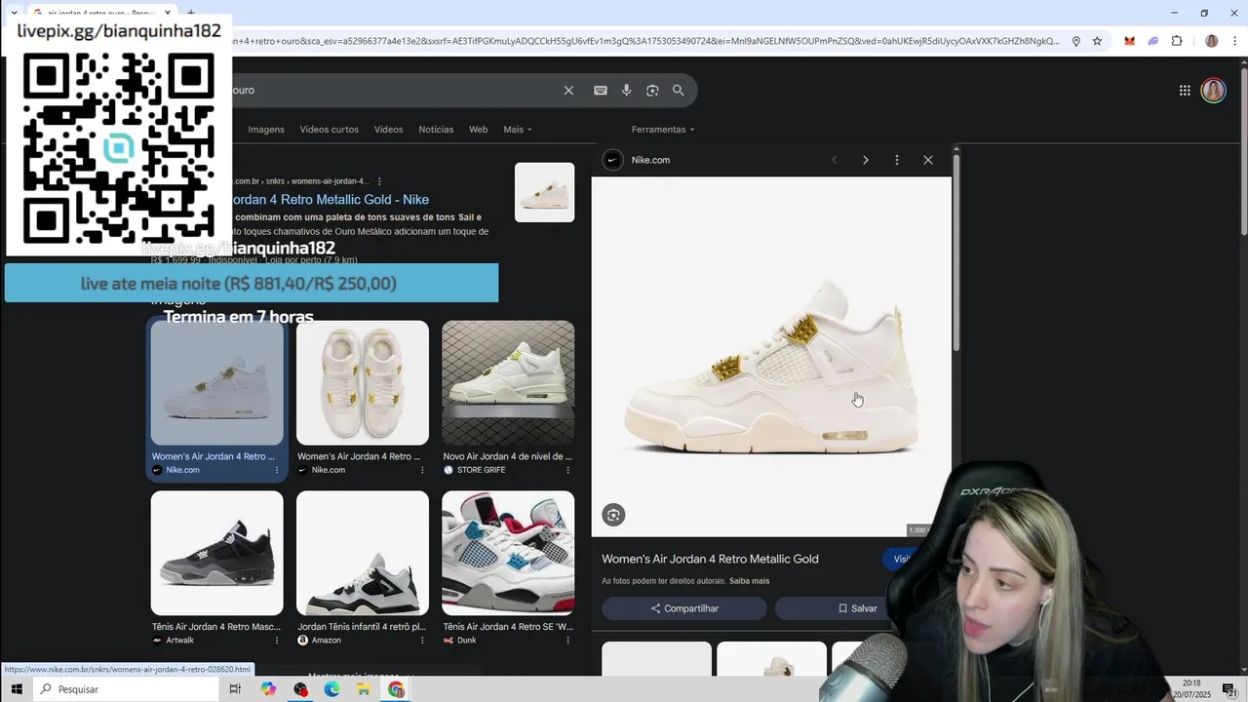This screenshot has height=702, width=1248.
Task: Open options for STORE GRIFE result
Action: coord(568,470)
